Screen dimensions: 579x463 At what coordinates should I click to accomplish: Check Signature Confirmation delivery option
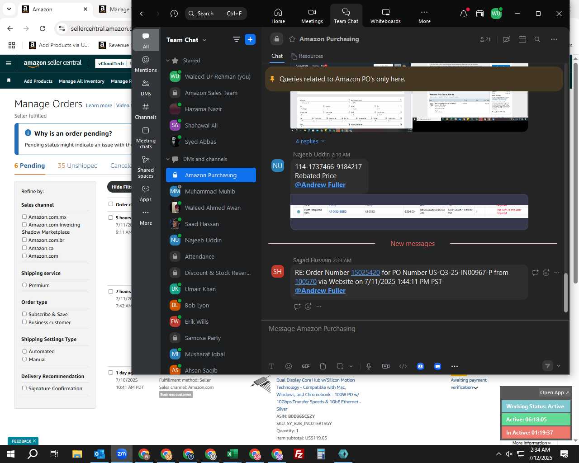coord(24,388)
